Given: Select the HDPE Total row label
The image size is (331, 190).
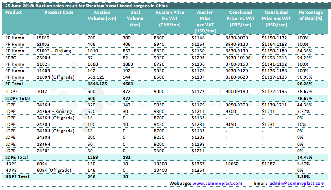Looking at the screenshot, I should [15, 177].
